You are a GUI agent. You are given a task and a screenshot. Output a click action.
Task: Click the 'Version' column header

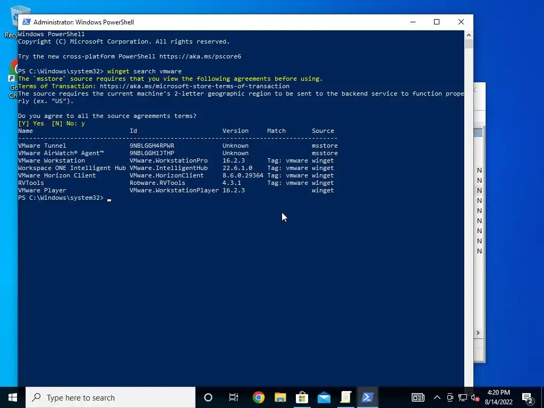tap(235, 131)
